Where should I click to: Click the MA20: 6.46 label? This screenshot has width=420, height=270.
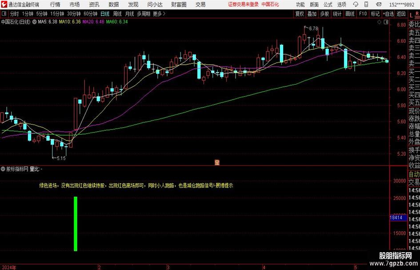pos(93,22)
